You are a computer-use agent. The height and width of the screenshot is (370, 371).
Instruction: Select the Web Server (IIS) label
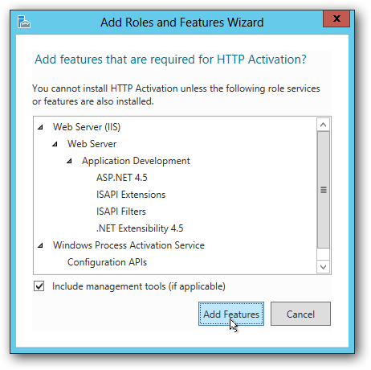87,127
